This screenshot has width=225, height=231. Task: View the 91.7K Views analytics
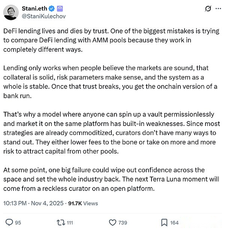tap(82, 203)
